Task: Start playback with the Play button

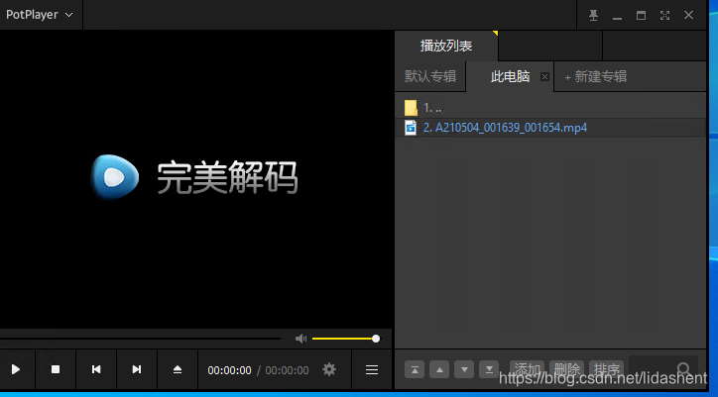Action: pos(16,369)
